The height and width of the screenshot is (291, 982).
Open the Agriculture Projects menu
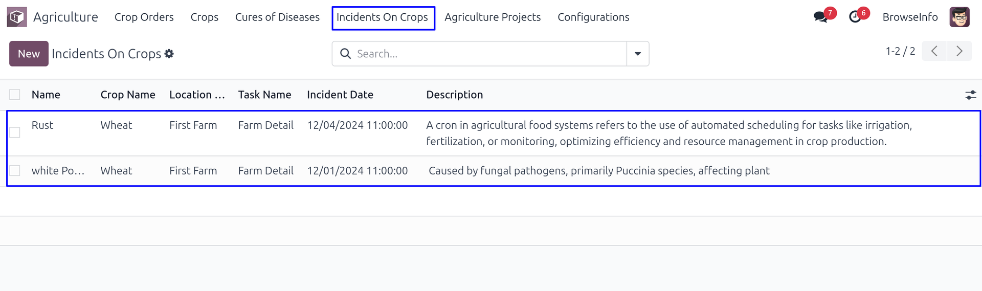pos(492,17)
